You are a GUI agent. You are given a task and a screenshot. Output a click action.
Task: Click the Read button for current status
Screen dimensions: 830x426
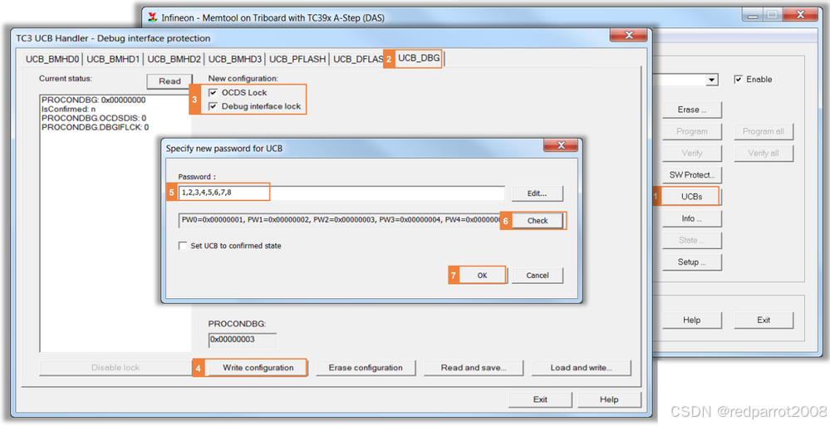tap(169, 81)
